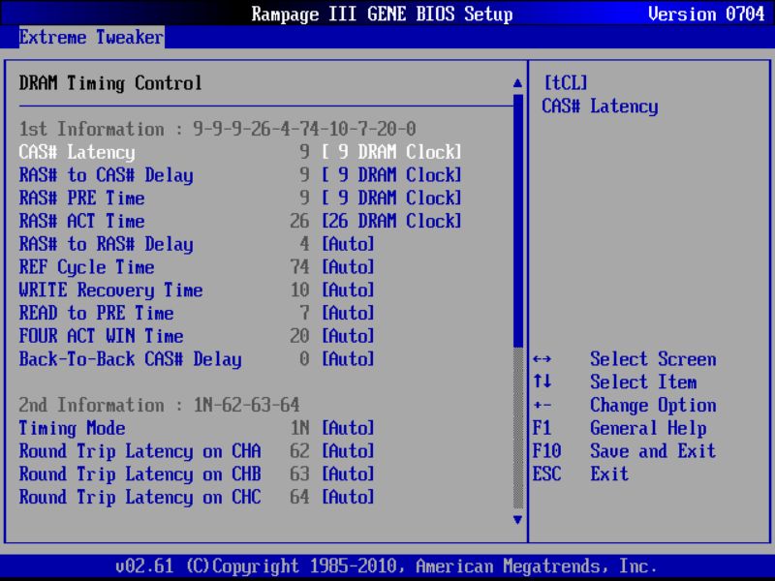Open the RAS# PRE Time value option
The width and height of the screenshot is (775, 581).
tap(391, 199)
